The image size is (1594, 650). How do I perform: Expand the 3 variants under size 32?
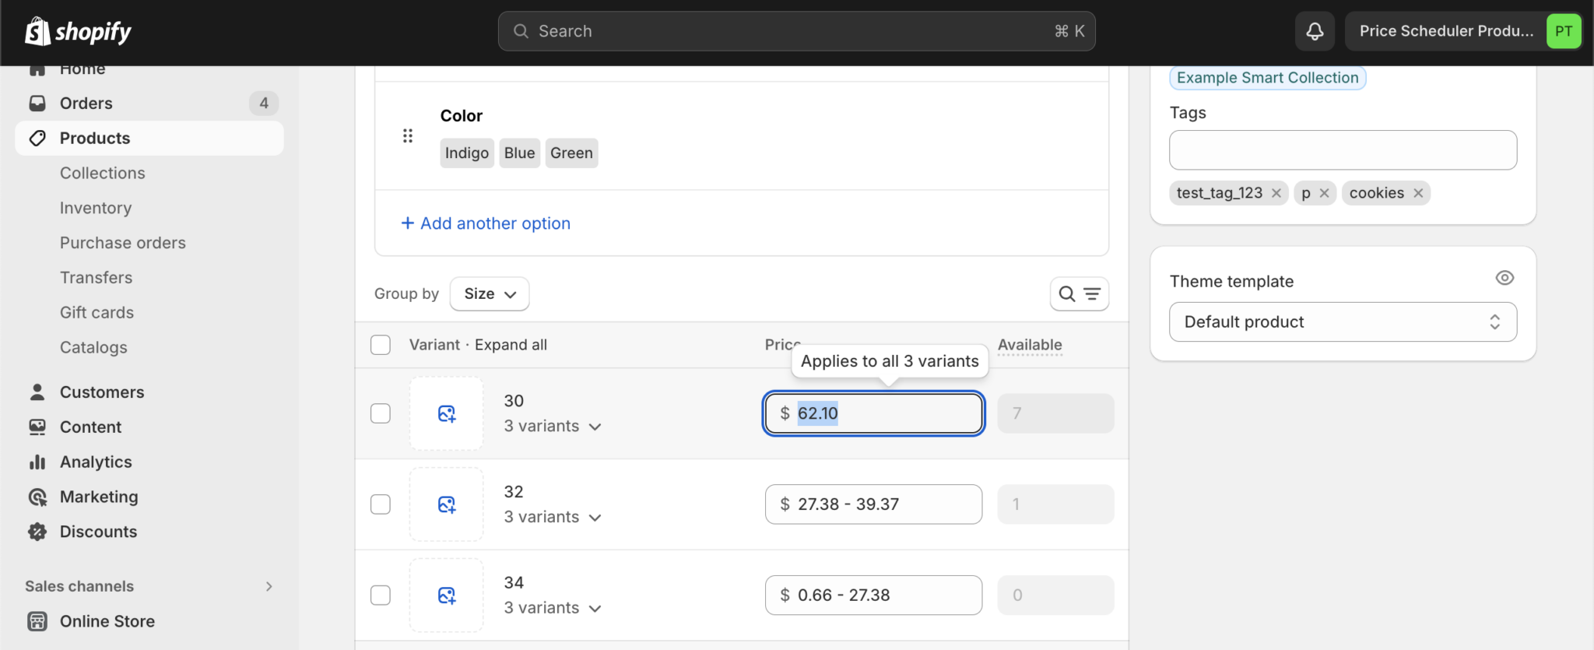coord(553,517)
